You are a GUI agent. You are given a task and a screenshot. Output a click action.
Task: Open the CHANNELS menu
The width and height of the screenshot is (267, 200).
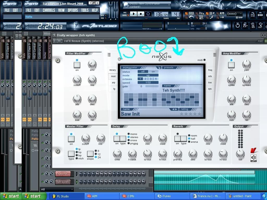[49, 10]
